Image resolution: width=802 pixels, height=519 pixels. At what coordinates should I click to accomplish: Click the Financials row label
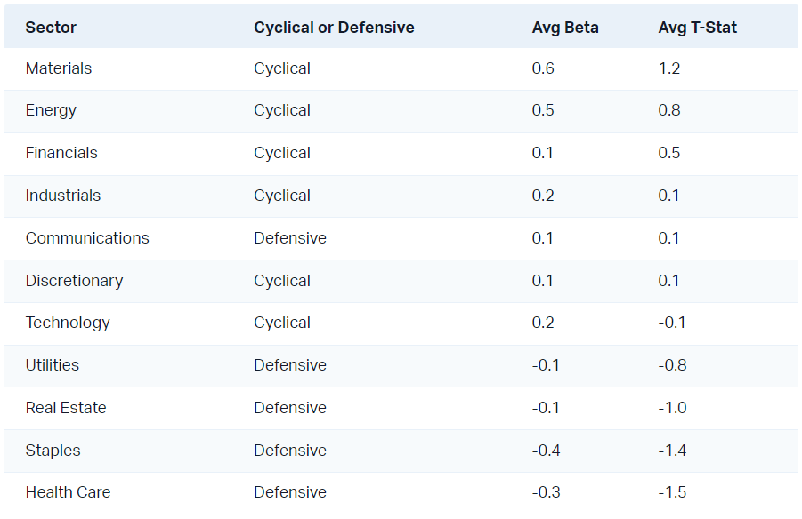coord(61,153)
